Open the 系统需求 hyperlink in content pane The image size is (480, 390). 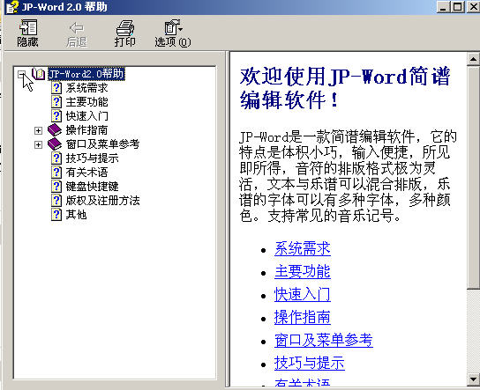click(x=303, y=248)
